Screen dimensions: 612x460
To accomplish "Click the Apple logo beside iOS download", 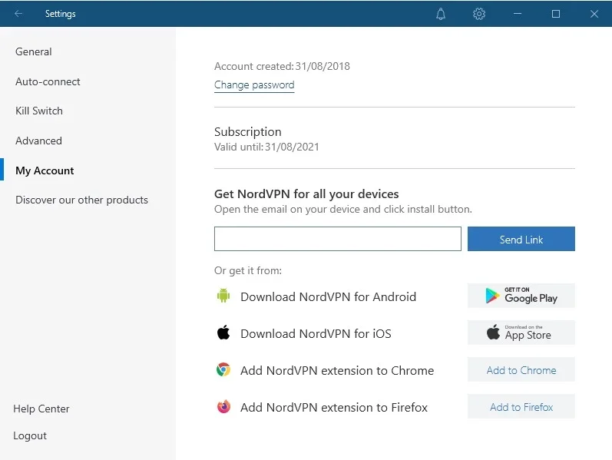I will point(223,333).
